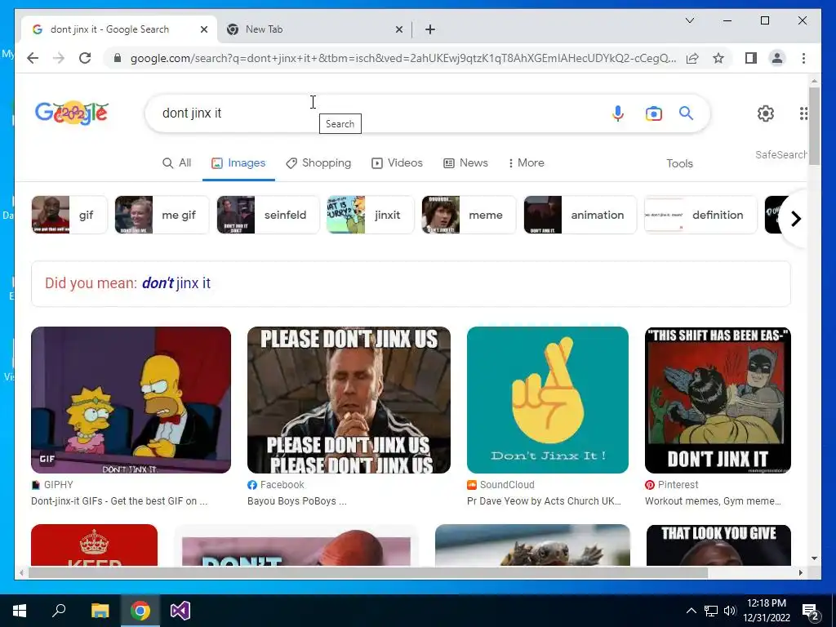Filter by the me gif chip
The image size is (836, 627).
(162, 215)
